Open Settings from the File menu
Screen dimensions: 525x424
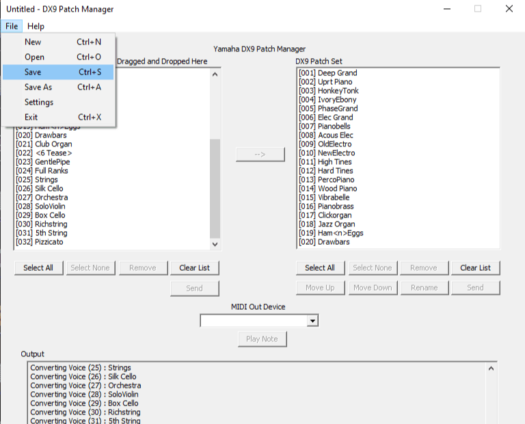[39, 102]
